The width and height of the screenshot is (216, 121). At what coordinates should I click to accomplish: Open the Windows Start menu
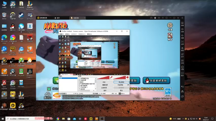pos(3,119)
